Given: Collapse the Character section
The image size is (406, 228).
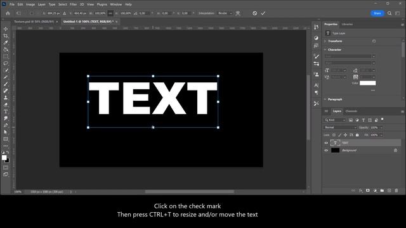Looking at the screenshot, I should click(325, 49).
